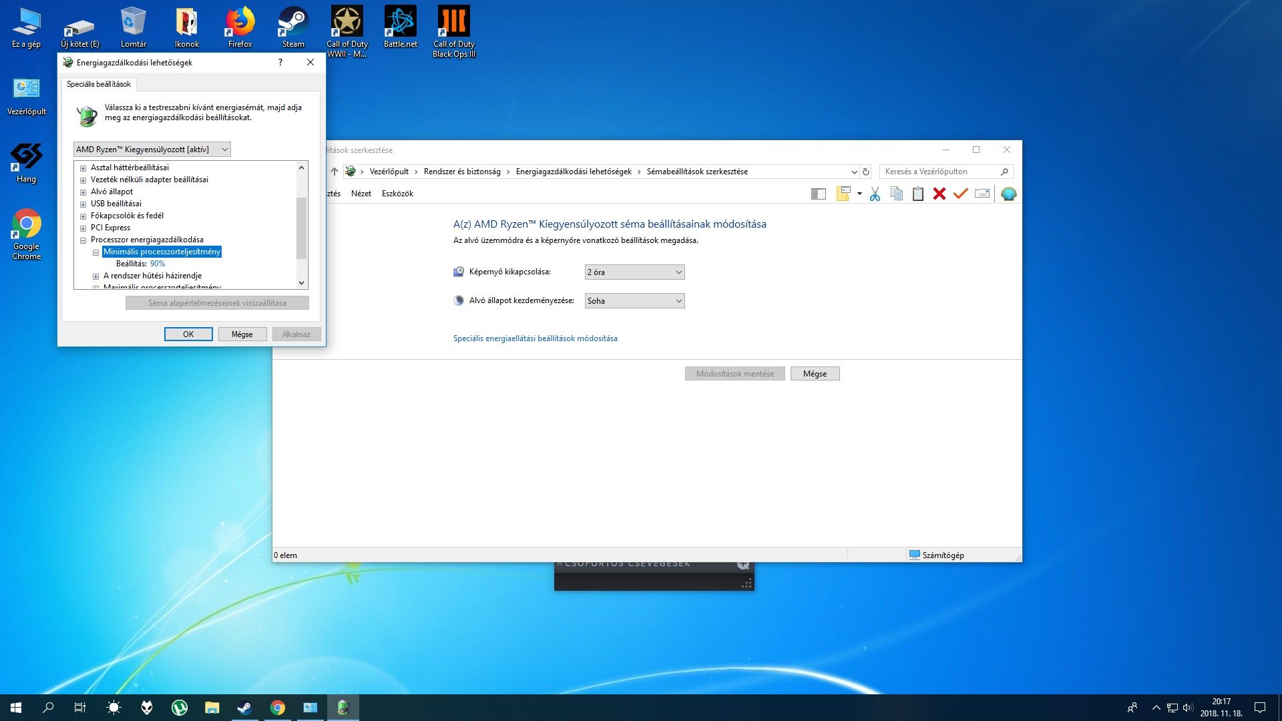Viewport: 1282px width, 721px height.
Task: Click the Paste clipboard icon in toolbar
Action: (x=918, y=194)
